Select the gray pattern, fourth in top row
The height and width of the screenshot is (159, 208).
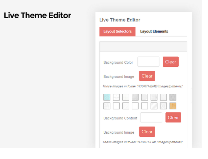(135, 97)
